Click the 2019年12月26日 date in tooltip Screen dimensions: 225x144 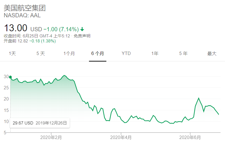[51, 123]
